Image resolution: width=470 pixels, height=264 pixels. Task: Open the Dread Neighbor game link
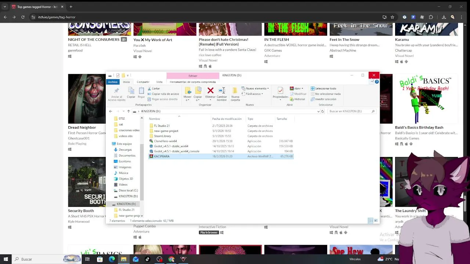(82, 127)
